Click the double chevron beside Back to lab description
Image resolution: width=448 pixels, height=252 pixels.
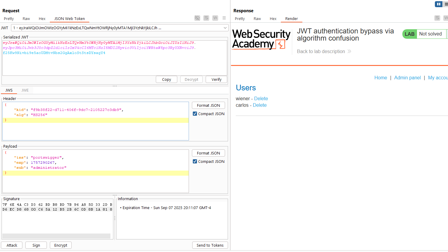[349, 52]
